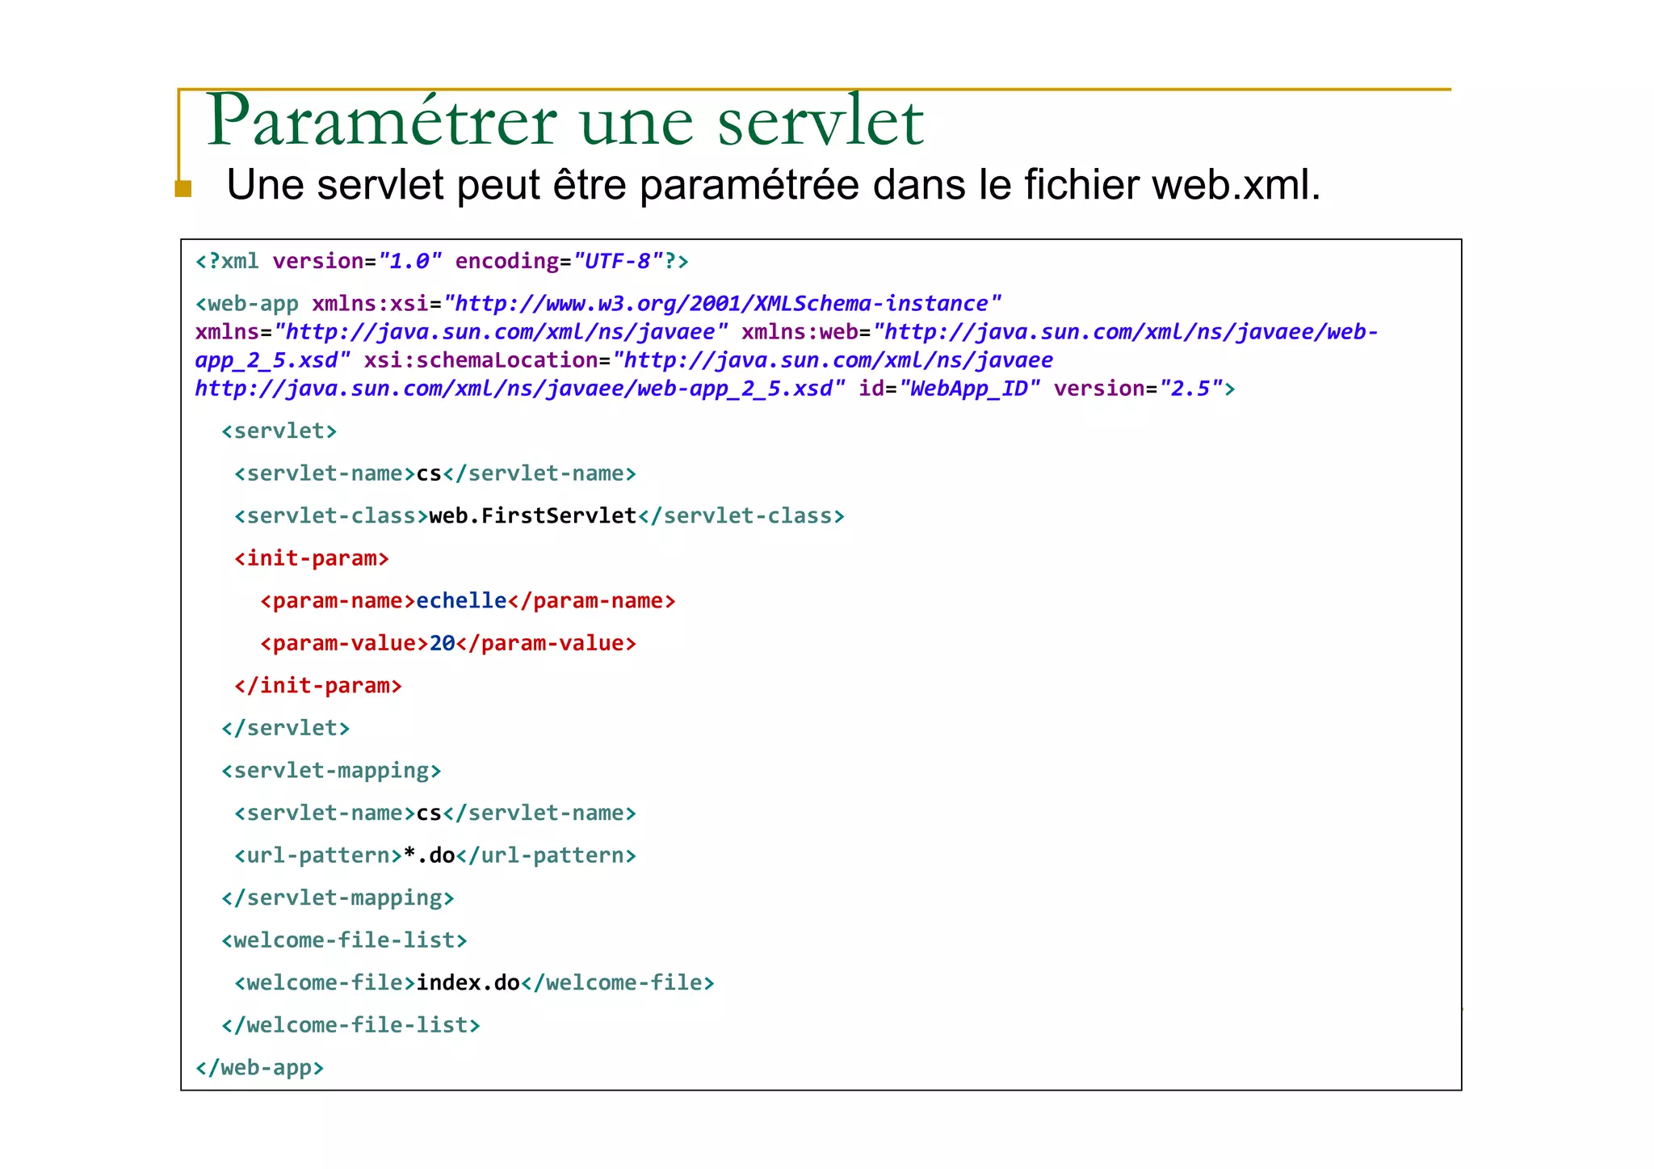Click the id="WebApp_ID" attribute
The height and width of the screenshot is (1169, 1654).
click(949, 389)
